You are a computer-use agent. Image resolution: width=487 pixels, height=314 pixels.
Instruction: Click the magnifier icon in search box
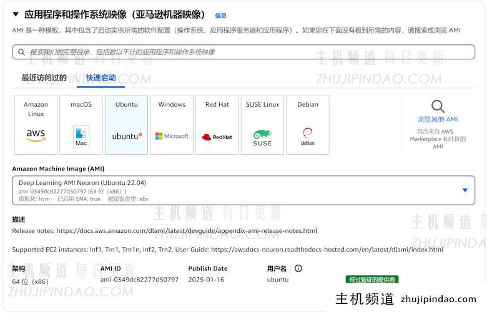(x=21, y=52)
